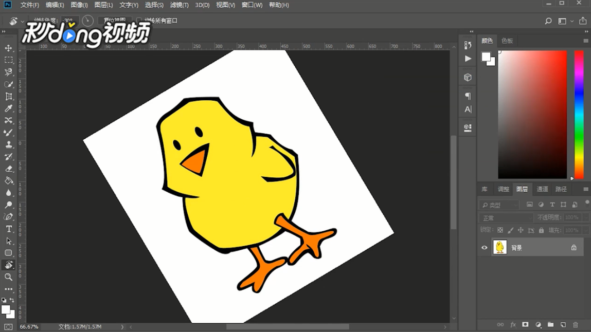Select the Eyedropper tool
Screen dimensions: 591x332
(9, 108)
